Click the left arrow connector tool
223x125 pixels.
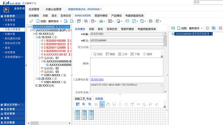(138, 104)
